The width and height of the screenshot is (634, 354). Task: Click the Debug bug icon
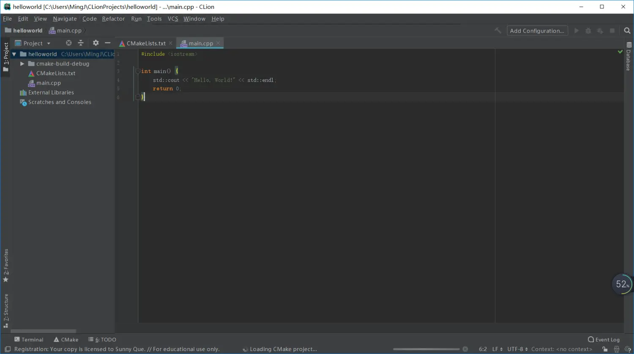[x=588, y=30]
